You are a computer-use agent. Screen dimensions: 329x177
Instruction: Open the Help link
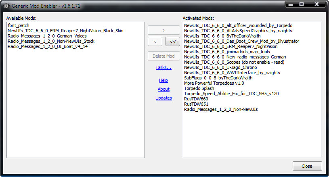[x=163, y=80]
